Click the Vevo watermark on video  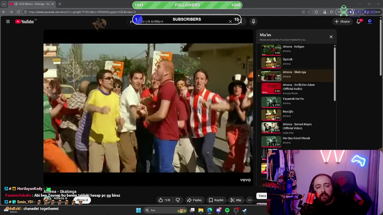pyautogui.click(x=245, y=180)
